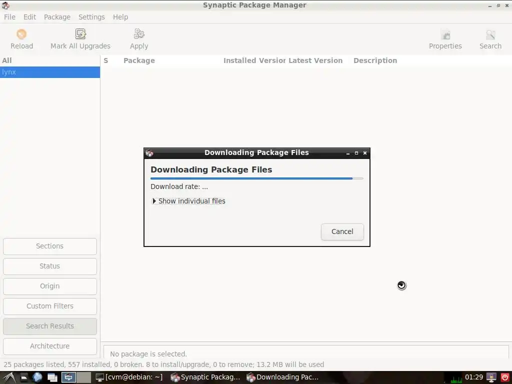This screenshot has height=384, width=512.
Task: Open the Search tool in toolbar
Action: click(490, 39)
